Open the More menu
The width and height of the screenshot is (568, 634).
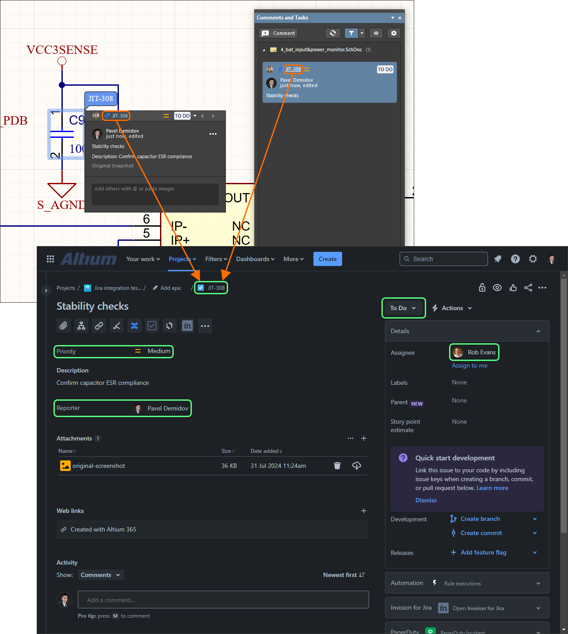294,259
